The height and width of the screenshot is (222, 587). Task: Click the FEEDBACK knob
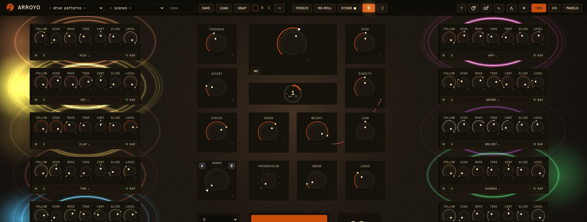pyautogui.click(x=216, y=43)
